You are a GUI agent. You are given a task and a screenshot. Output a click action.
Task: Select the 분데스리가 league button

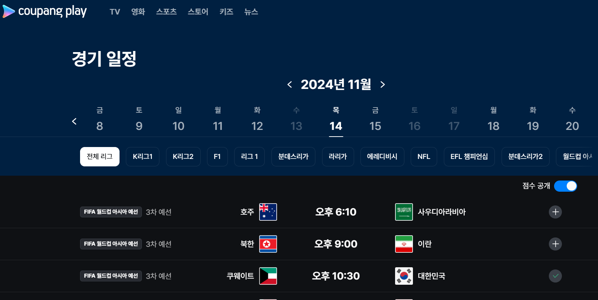(293, 156)
